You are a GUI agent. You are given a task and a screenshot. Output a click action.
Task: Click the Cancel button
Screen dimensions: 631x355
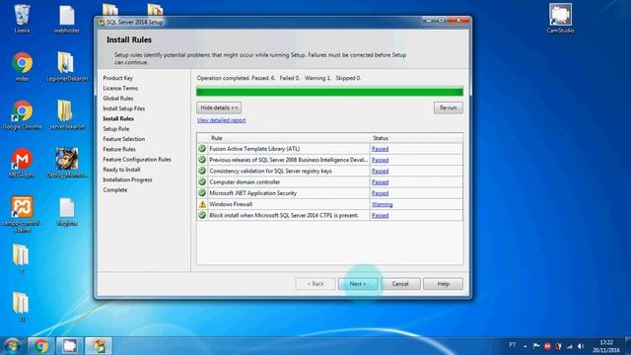point(400,284)
